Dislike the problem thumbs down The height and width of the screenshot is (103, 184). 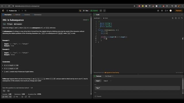tap(10, 97)
